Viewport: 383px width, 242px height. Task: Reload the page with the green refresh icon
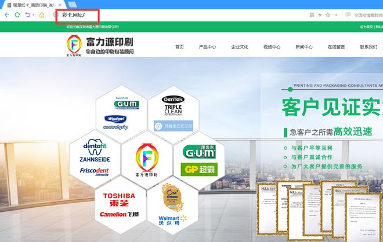(x=17, y=15)
